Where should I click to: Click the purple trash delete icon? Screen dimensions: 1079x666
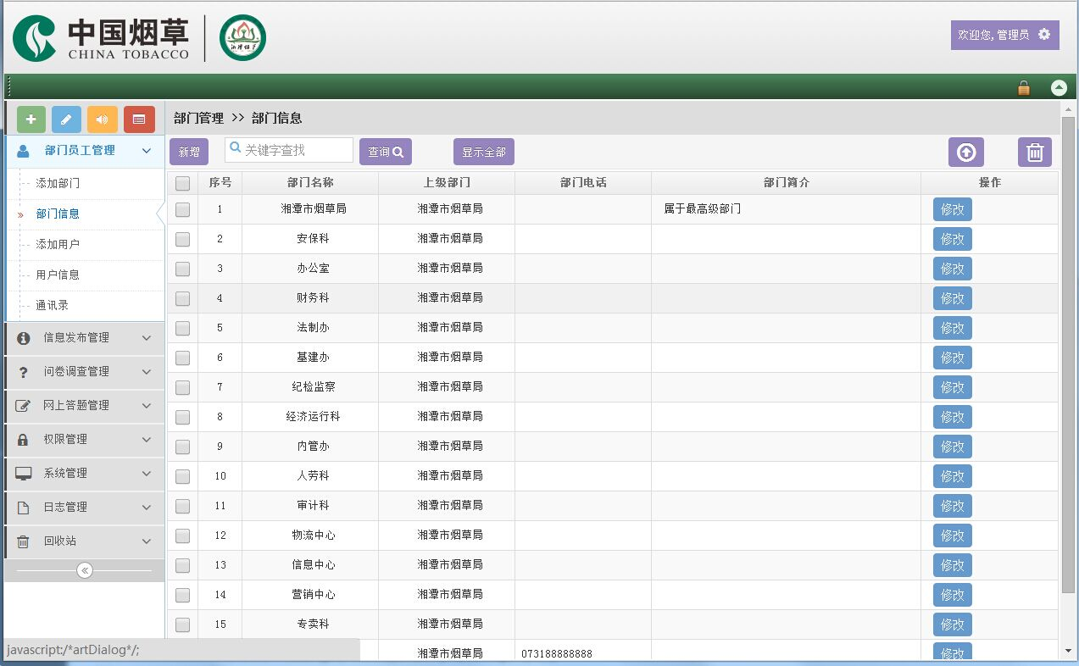pos(1034,153)
